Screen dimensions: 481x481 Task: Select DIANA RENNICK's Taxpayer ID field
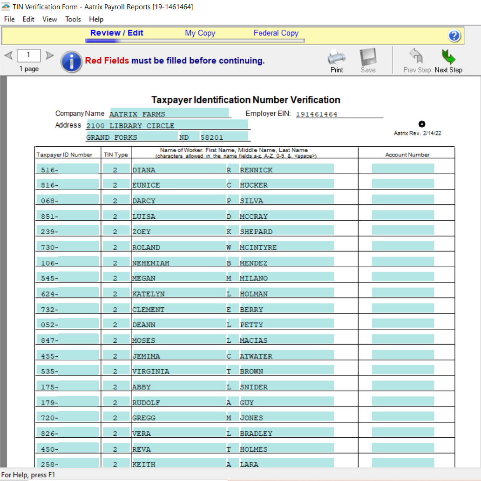(67, 169)
